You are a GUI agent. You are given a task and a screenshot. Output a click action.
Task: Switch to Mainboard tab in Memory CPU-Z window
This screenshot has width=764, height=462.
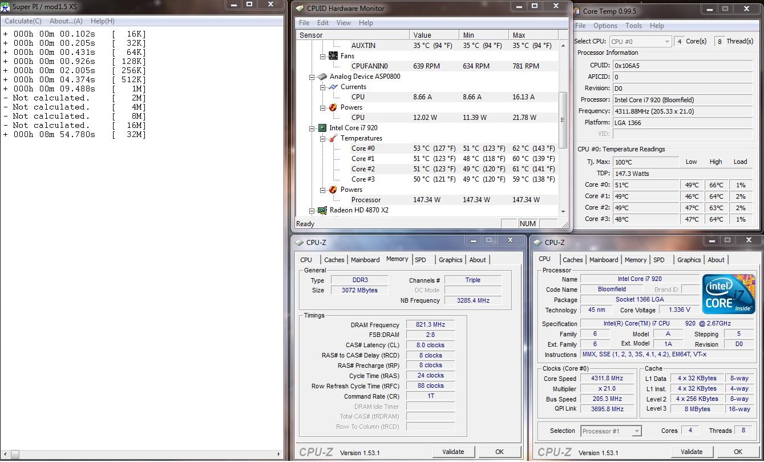pos(365,260)
